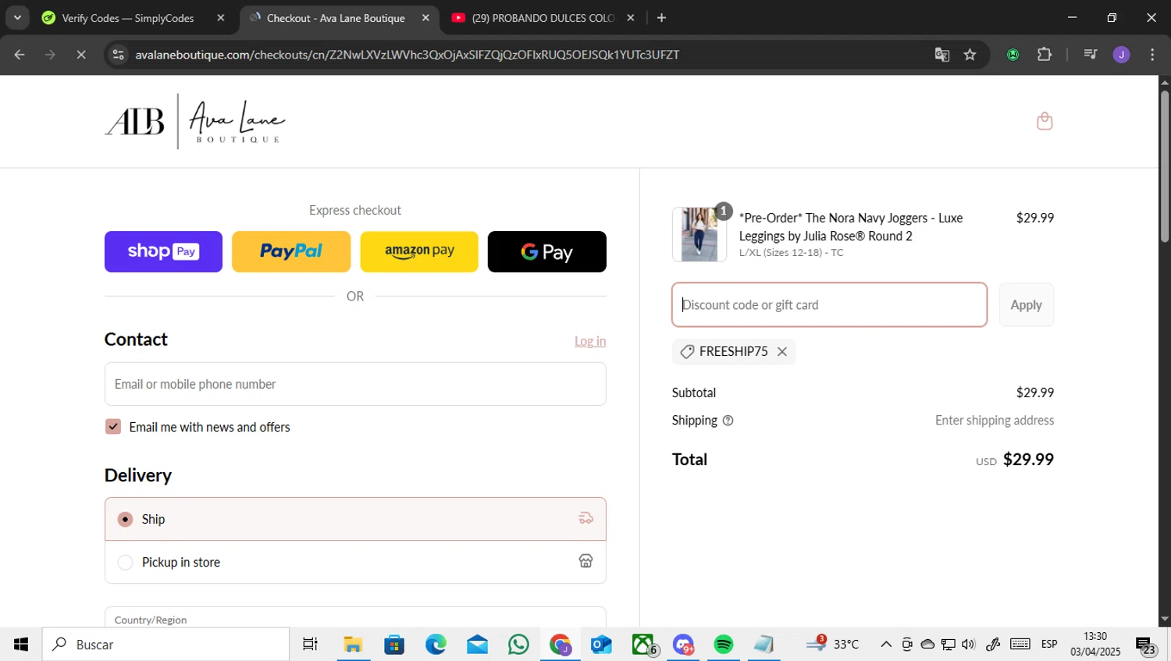The width and height of the screenshot is (1171, 661).
Task: Open Outlook from taskbar
Action: [x=601, y=645]
